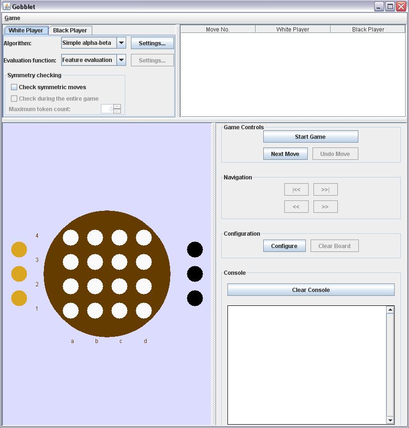Open Algorithm Settings button
This screenshot has height=428, width=409.
tap(152, 43)
